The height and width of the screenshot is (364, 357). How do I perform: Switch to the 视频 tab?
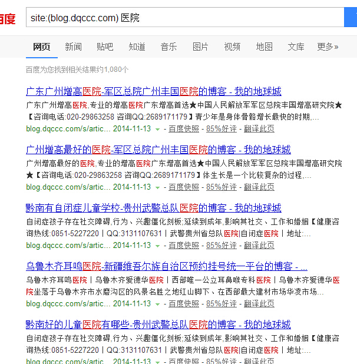[x=232, y=47]
